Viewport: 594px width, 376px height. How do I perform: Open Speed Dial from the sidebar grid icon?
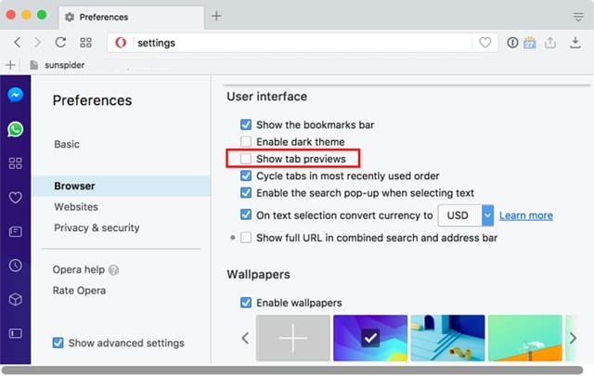(x=15, y=163)
